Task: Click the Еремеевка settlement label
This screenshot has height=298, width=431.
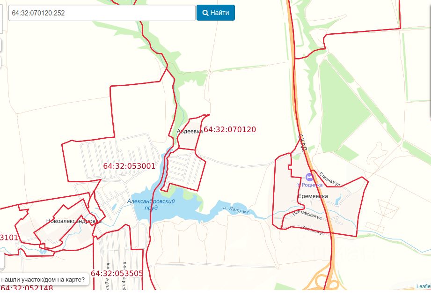Action: 313,196
